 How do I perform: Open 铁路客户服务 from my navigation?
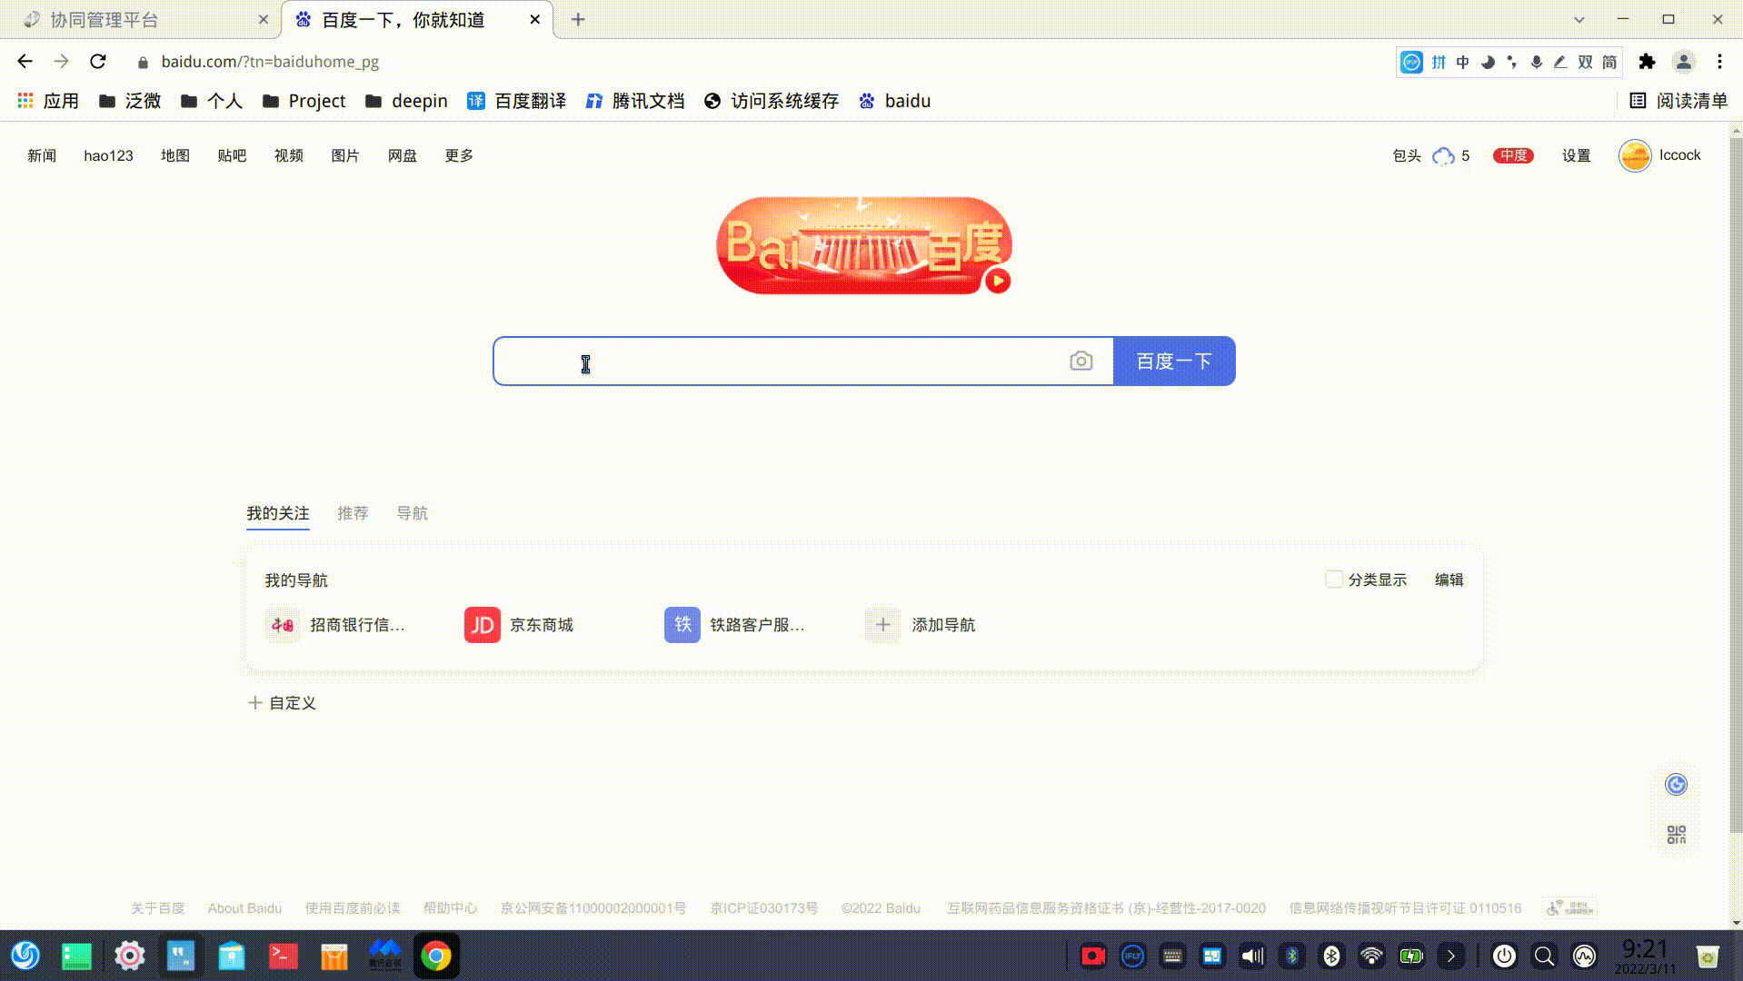(681, 625)
